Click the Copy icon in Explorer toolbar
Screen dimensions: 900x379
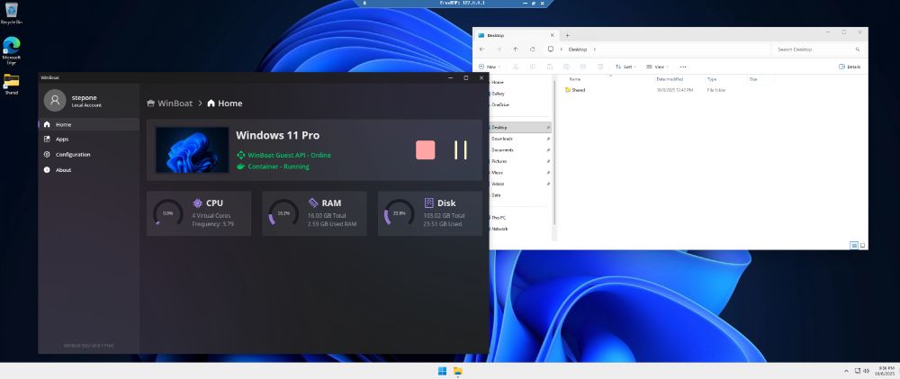click(x=533, y=67)
